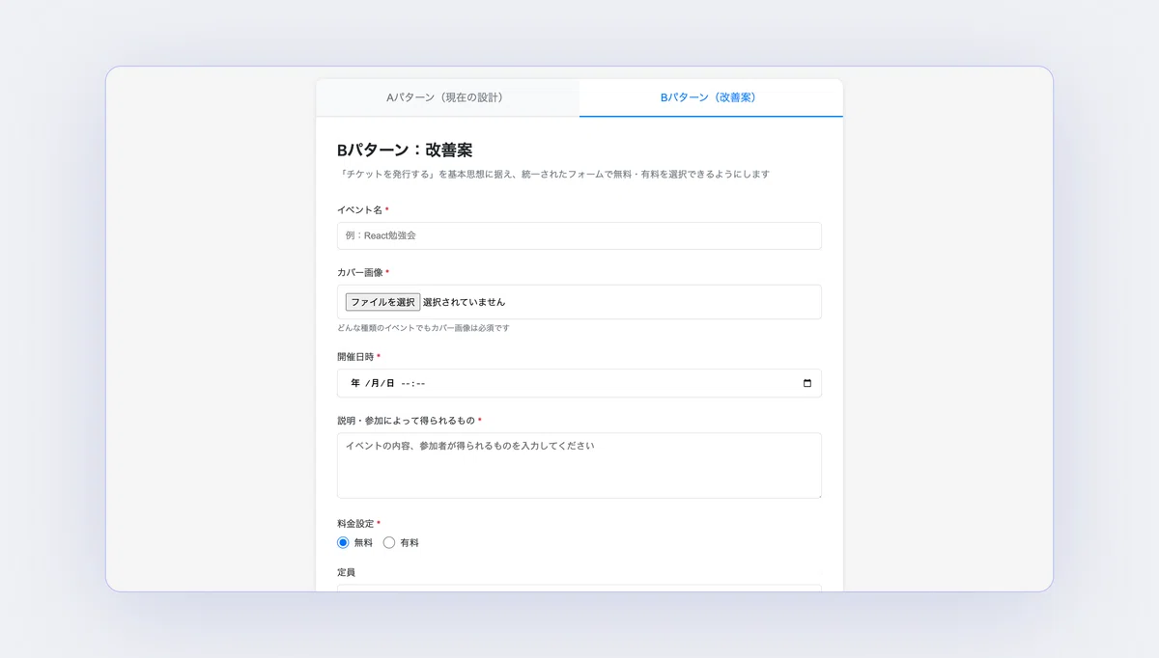
Task: Open the calendar picker icon in 開催日時 field
Action: pyautogui.click(x=807, y=383)
